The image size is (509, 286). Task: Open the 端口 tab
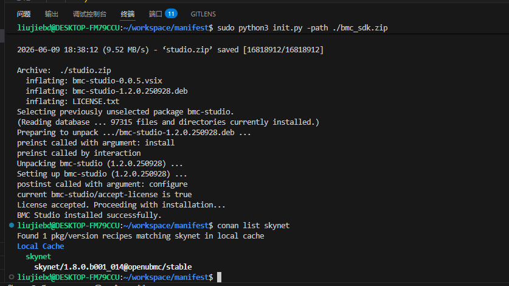coord(156,14)
